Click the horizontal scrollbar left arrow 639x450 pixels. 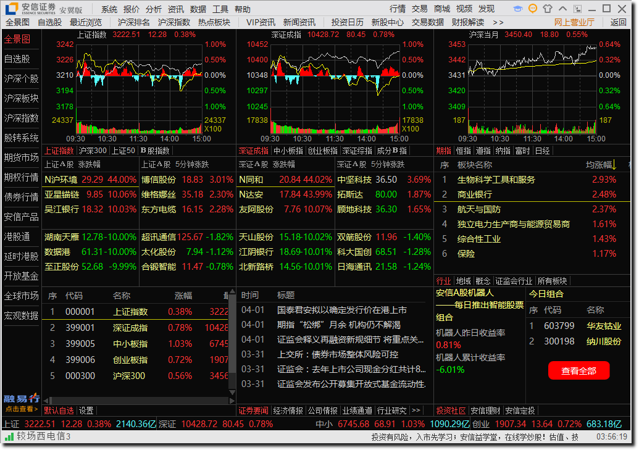coord(46,401)
